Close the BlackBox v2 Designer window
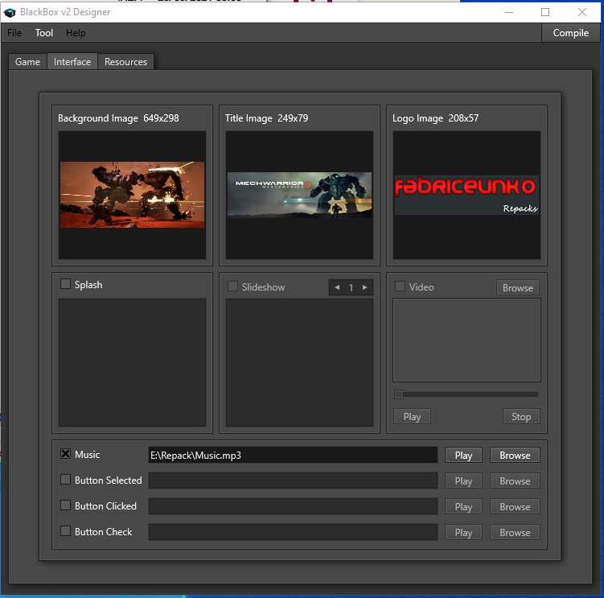 coord(582,12)
